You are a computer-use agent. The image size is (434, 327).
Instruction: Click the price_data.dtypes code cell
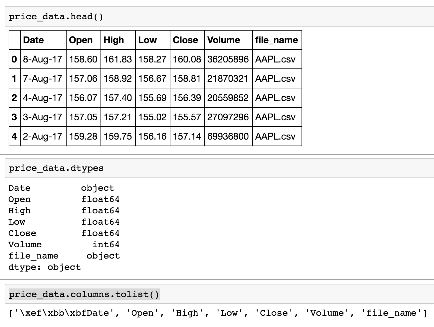[x=56, y=168]
